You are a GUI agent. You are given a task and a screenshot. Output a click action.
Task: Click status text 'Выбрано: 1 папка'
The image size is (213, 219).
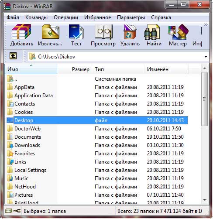coord(45,211)
